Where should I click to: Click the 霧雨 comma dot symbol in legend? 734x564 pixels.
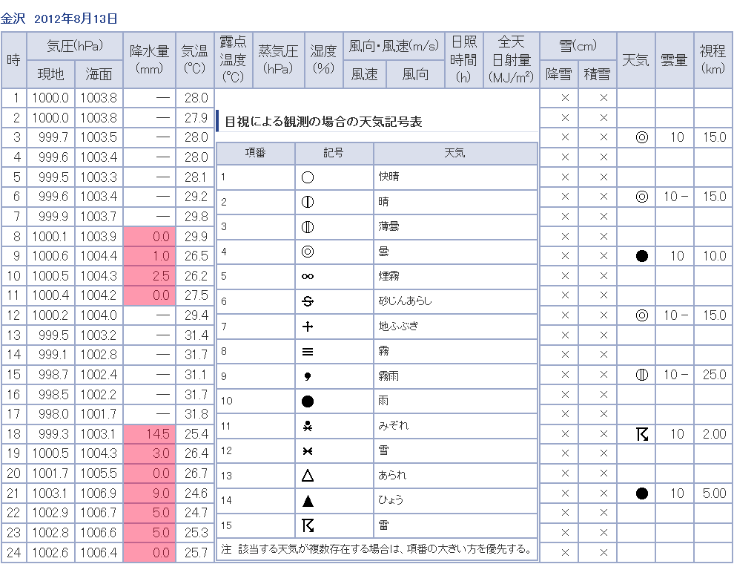tap(308, 376)
